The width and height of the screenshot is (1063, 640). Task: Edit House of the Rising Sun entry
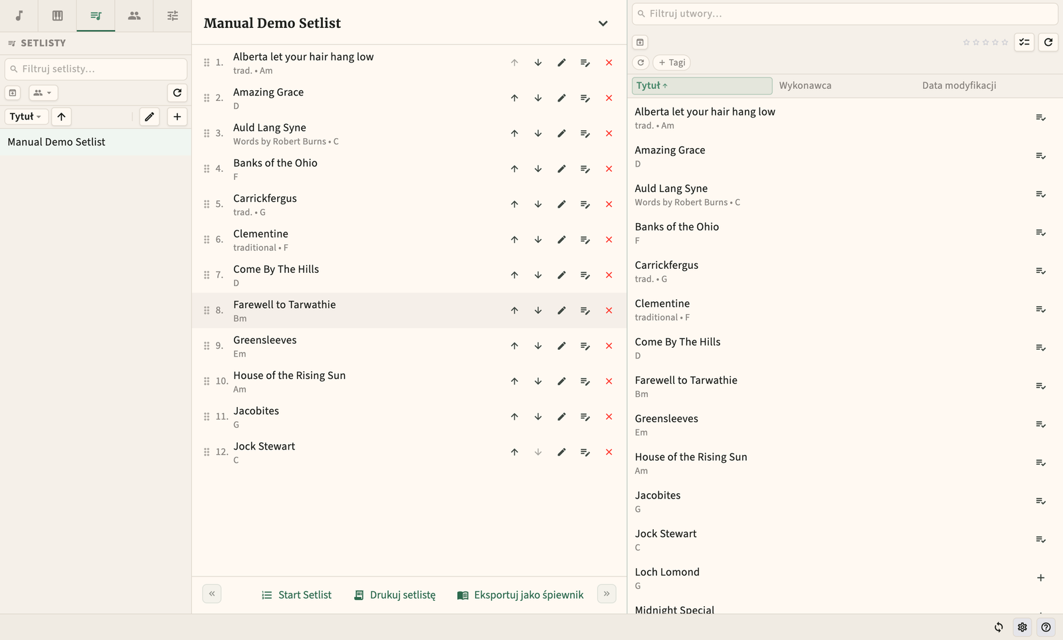[x=561, y=381]
